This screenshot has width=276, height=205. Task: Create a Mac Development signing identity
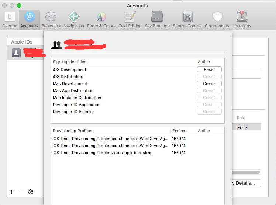point(209,83)
